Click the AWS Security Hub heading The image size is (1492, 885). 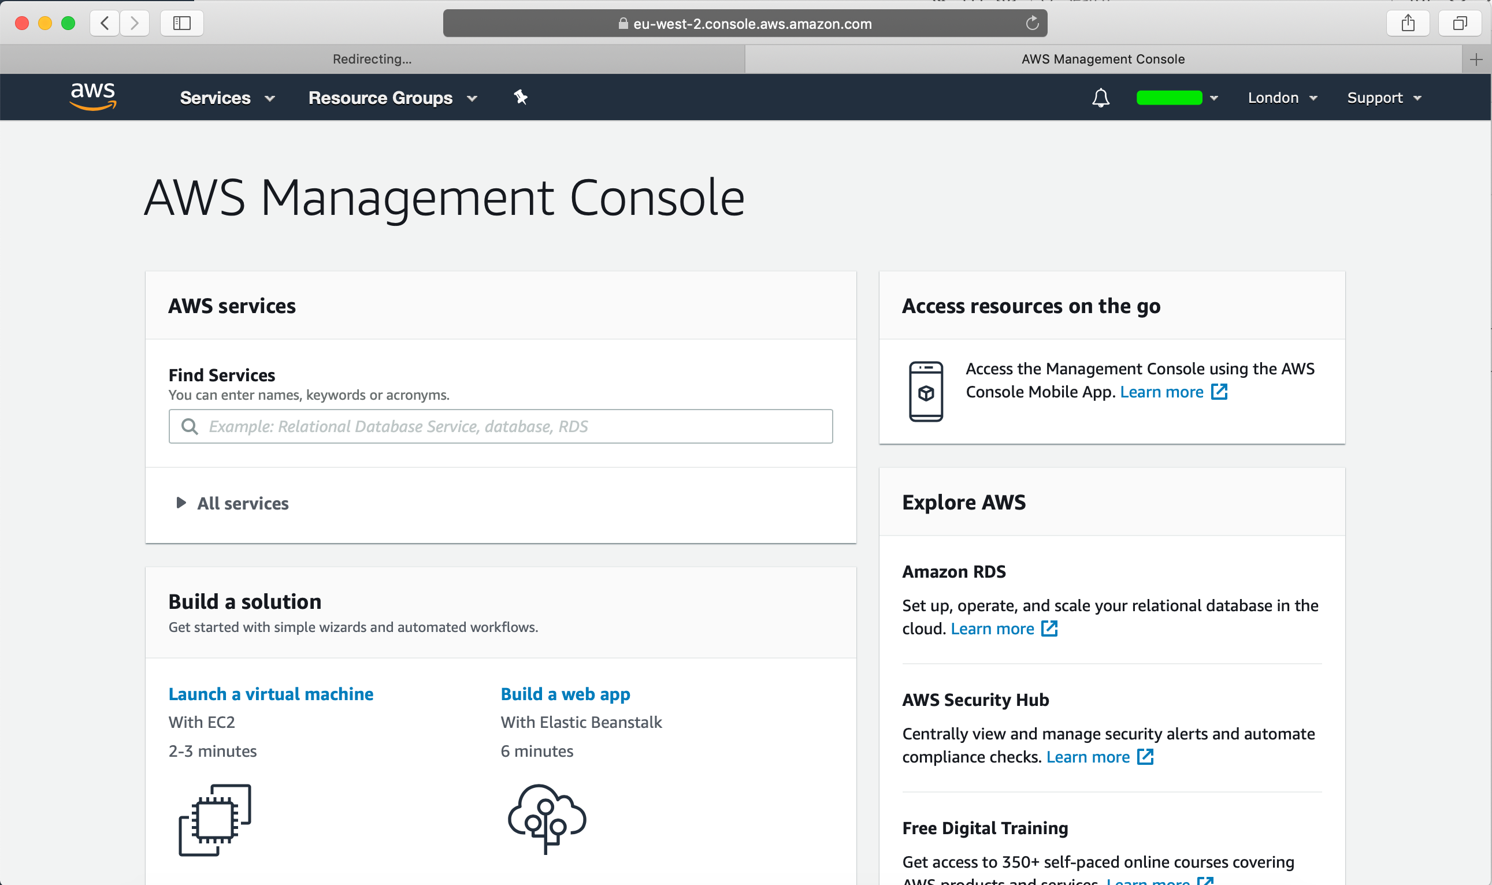(x=975, y=700)
